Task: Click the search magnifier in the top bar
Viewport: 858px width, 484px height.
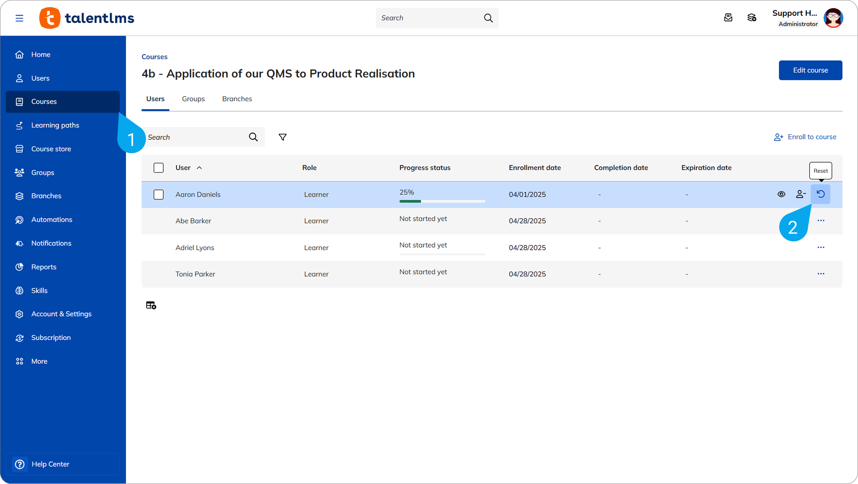Action: pyautogui.click(x=488, y=18)
